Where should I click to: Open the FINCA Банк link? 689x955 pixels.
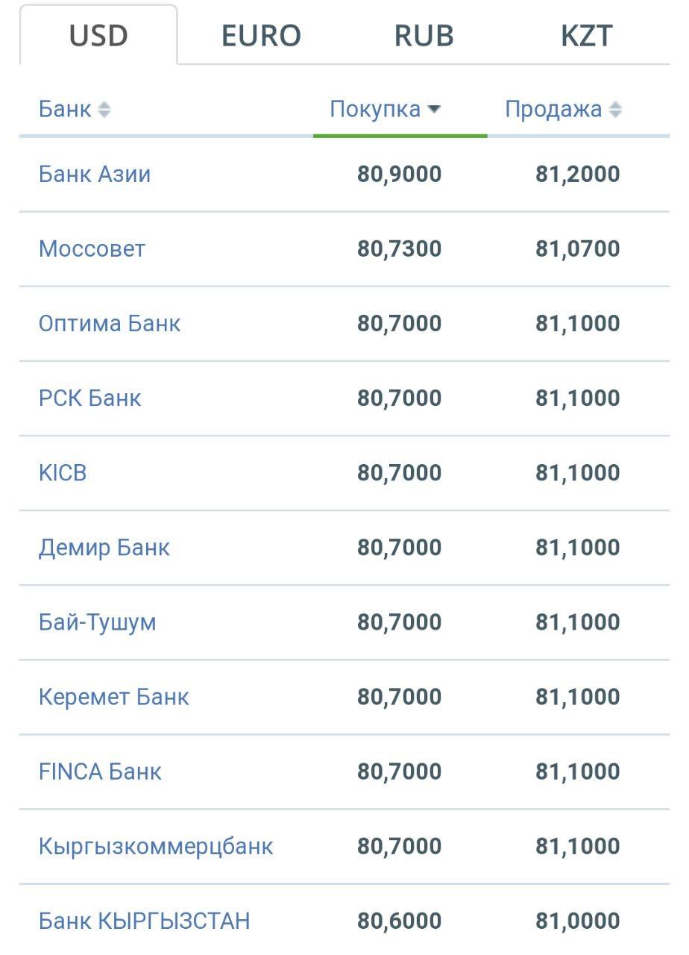coord(100,771)
